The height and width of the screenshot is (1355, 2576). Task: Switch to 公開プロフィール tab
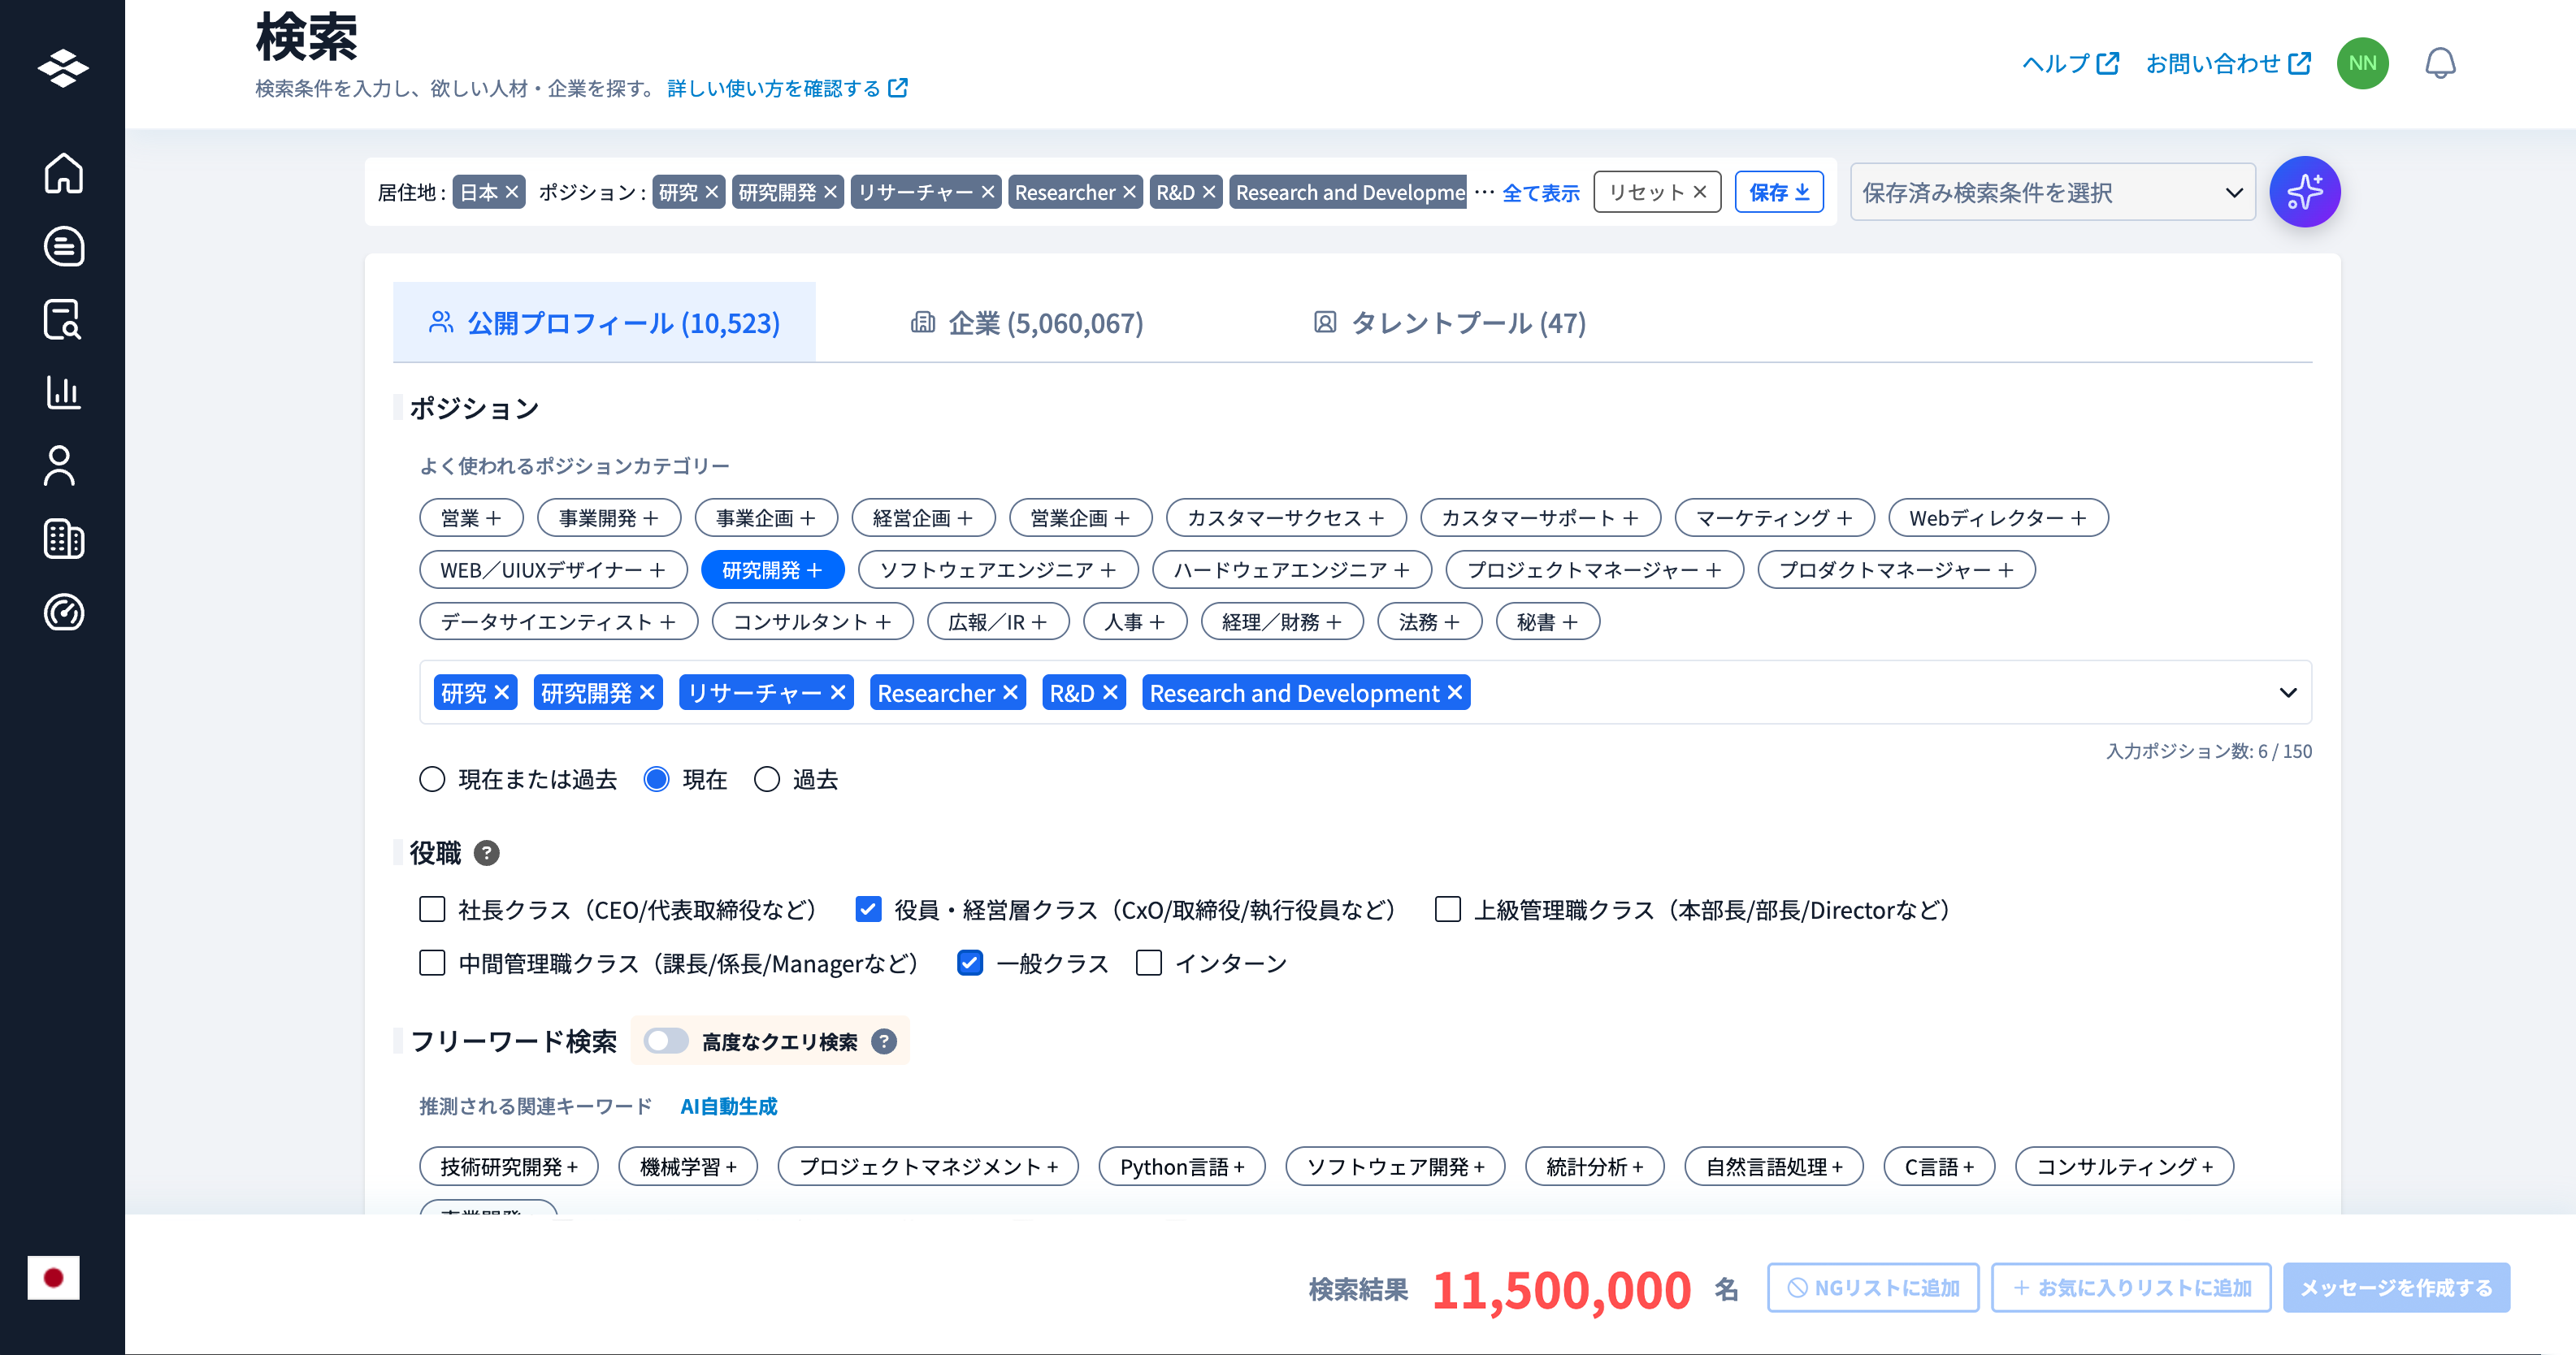tap(604, 322)
